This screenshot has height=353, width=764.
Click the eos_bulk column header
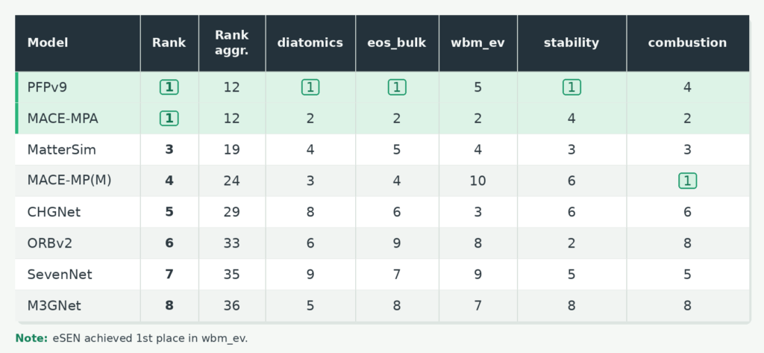[x=397, y=43]
